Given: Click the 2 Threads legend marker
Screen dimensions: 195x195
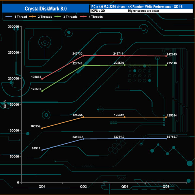Looking at the screenshot, I should pyautogui.click(x=32, y=16).
